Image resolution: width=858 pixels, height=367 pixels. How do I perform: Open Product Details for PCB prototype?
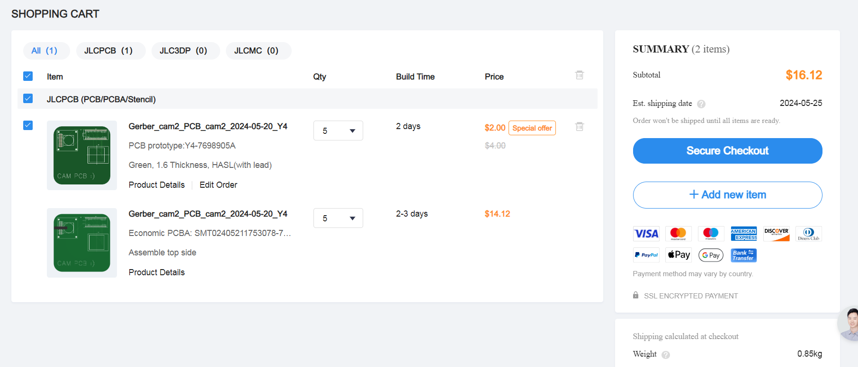click(157, 185)
